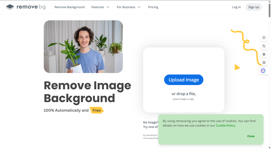The height and width of the screenshot is (149, 271).
Task: Click the 'Remove Image Background' heading
Action: point(88,92)
